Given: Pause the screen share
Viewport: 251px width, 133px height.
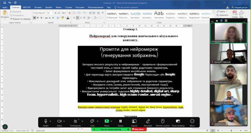Looking at the screenshot, I should 120,121.
